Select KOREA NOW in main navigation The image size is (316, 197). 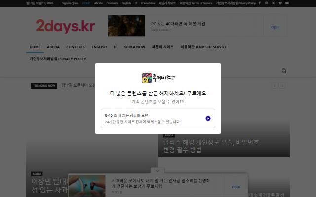pos(134,47)
